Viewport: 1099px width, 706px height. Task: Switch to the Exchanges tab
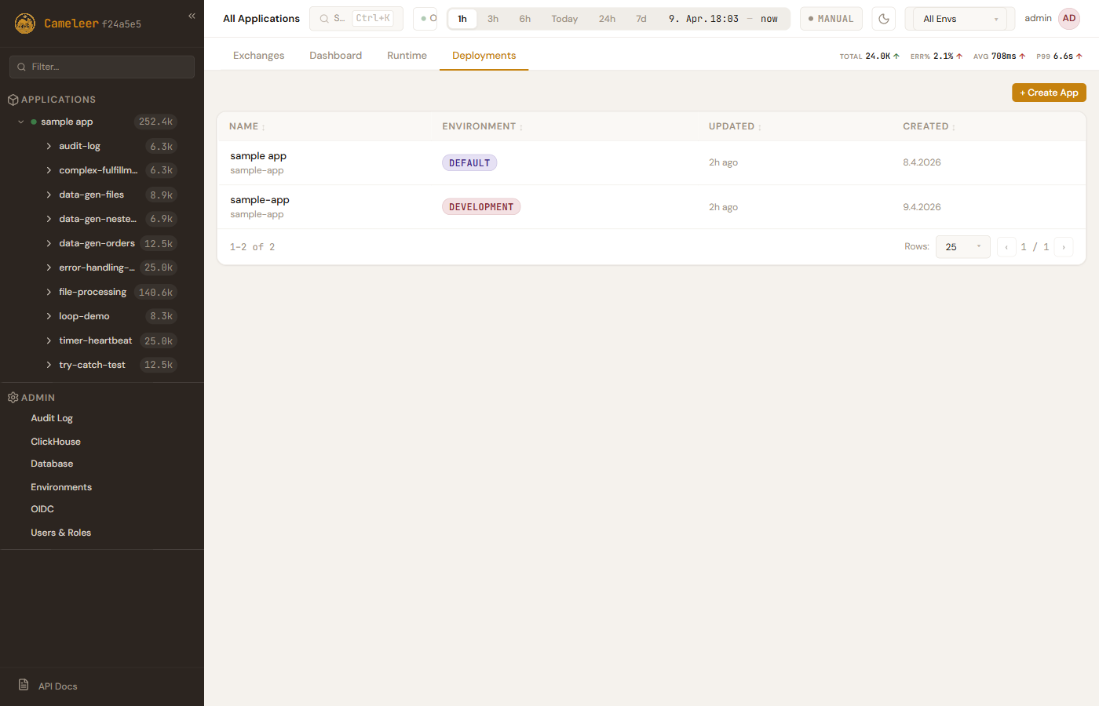click(258, 56)
